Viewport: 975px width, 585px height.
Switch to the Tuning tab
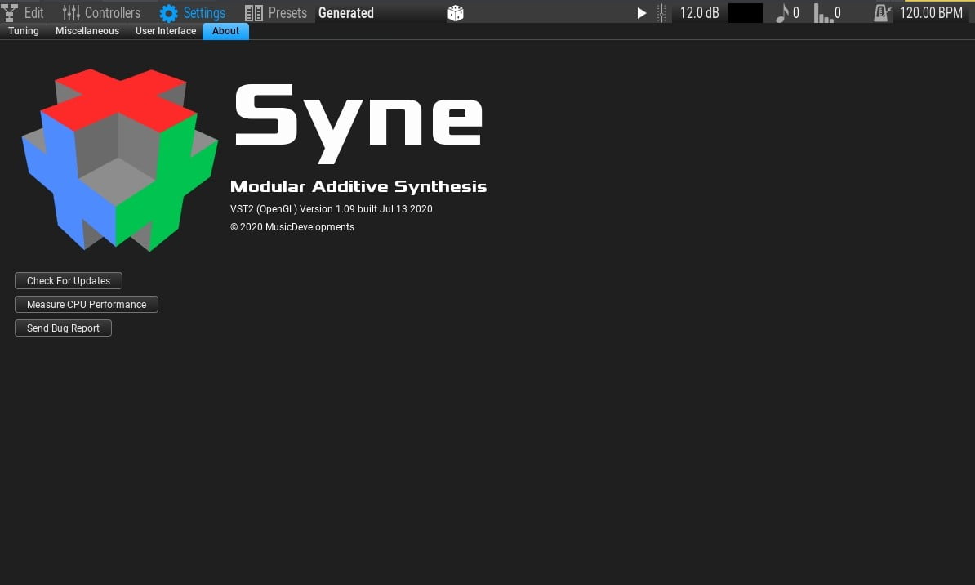(x=23, y=31)
